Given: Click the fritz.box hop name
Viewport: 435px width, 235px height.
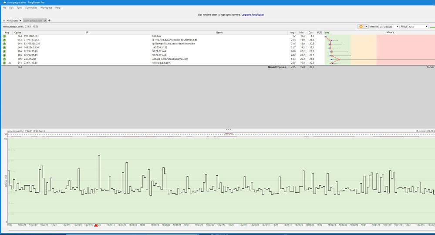Looking at the screenshot, I should pyautogui.click(x=156, y=36).
